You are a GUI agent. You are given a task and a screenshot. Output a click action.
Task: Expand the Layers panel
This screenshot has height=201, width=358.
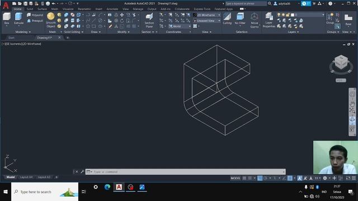pos(293,32)
